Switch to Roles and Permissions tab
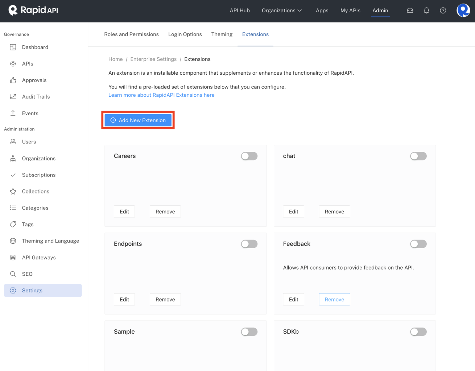The image size is (475, 371). click(x=131, y=34)
